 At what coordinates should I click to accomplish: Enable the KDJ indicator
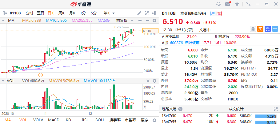tap(69, 120)
